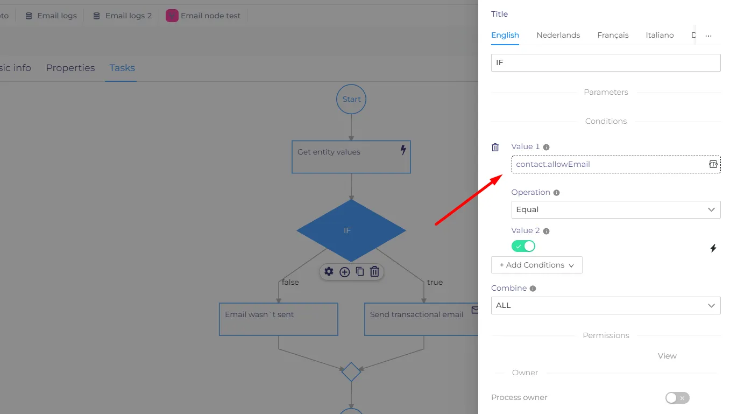This screenshot has width=730, height=414.
Task: Select the Nederlands language tab
Action: (558, 35)
